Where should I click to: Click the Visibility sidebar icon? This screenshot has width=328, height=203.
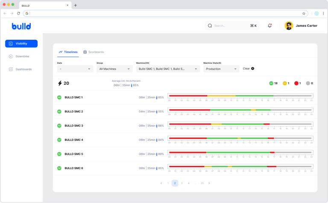(x=11, y=43)
